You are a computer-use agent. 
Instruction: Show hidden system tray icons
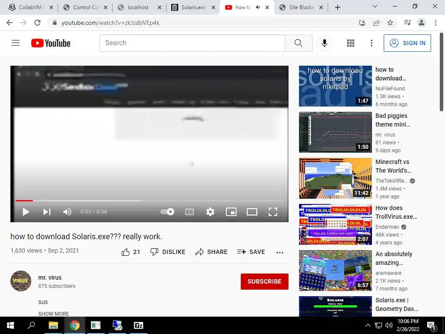click(x=368, y=325)
